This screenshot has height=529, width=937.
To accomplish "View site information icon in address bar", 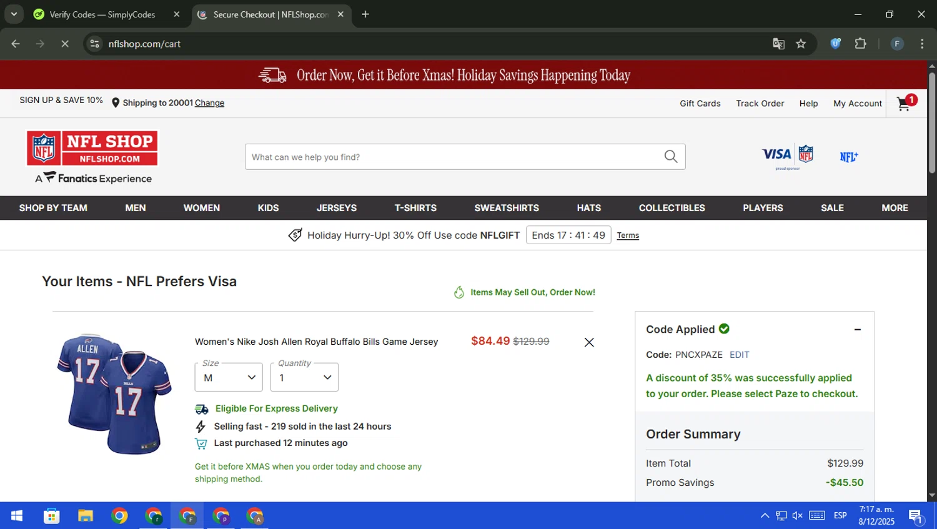I will point(94,44).
